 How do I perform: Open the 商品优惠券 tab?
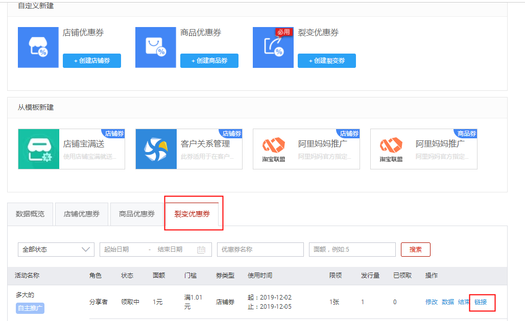[x=137, y=214]
